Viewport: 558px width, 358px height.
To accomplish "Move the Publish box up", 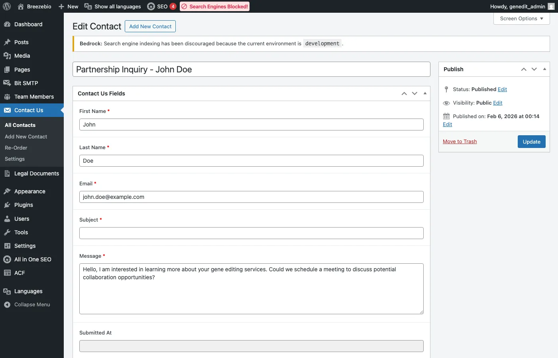I will click(x=524, y=69).
